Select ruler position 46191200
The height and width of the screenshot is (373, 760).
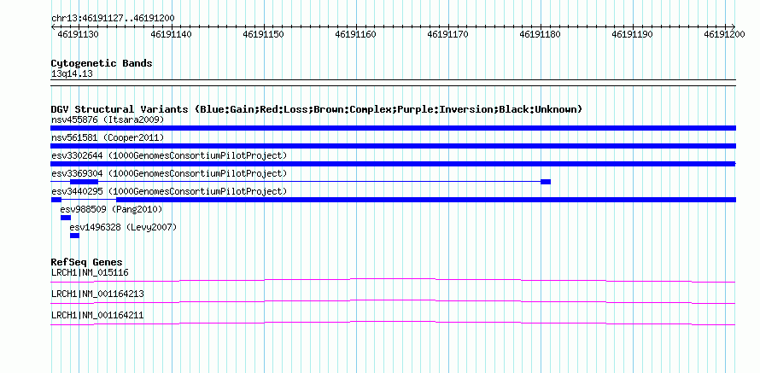(724, 34)
